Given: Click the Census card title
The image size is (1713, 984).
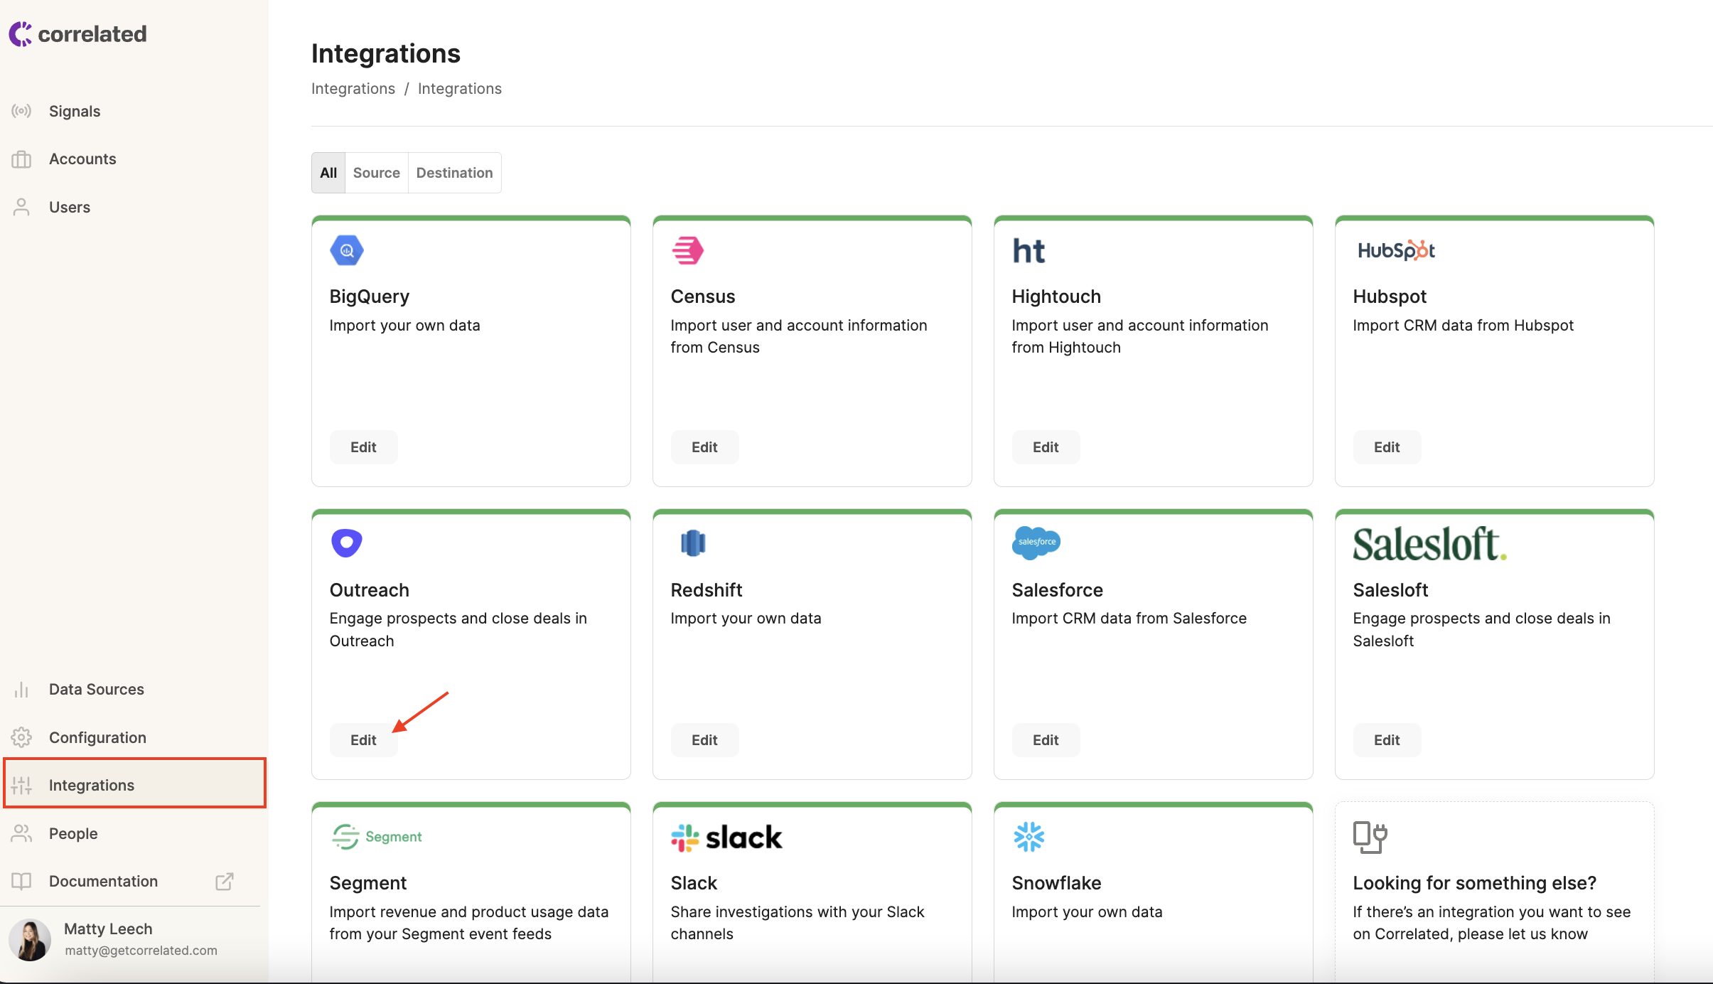Looking at the screenshot, I should pos(703,296).
